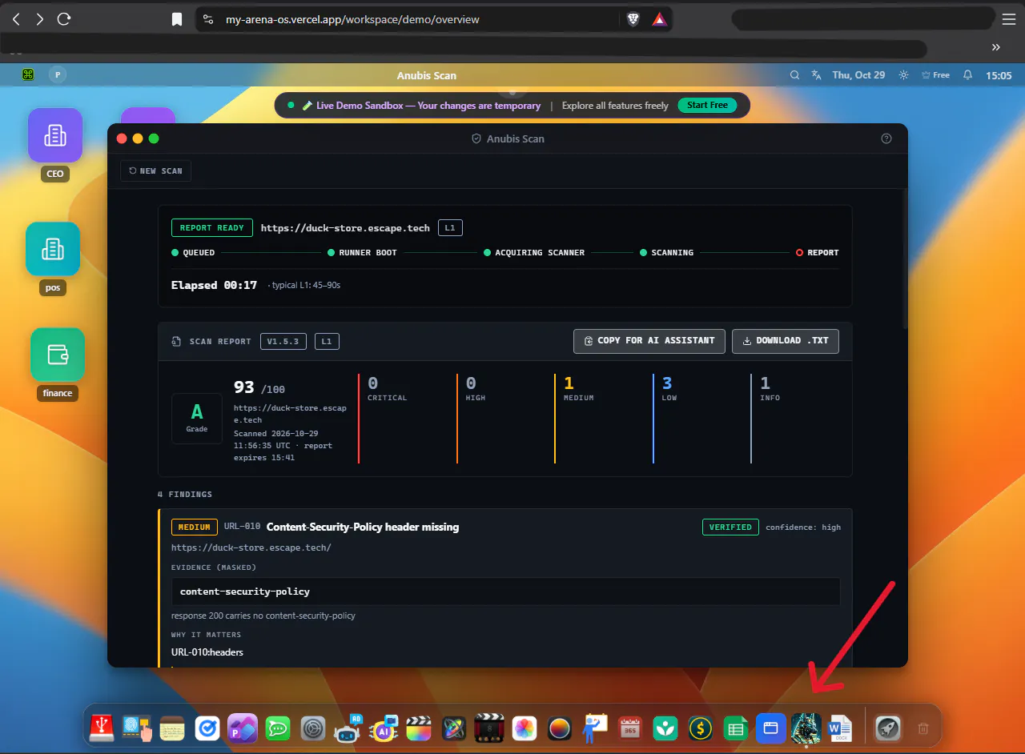The width and height of the screenshot is (1025, 754).
Task: Open the green Messages dock icon
Action: tap(278, 728)
